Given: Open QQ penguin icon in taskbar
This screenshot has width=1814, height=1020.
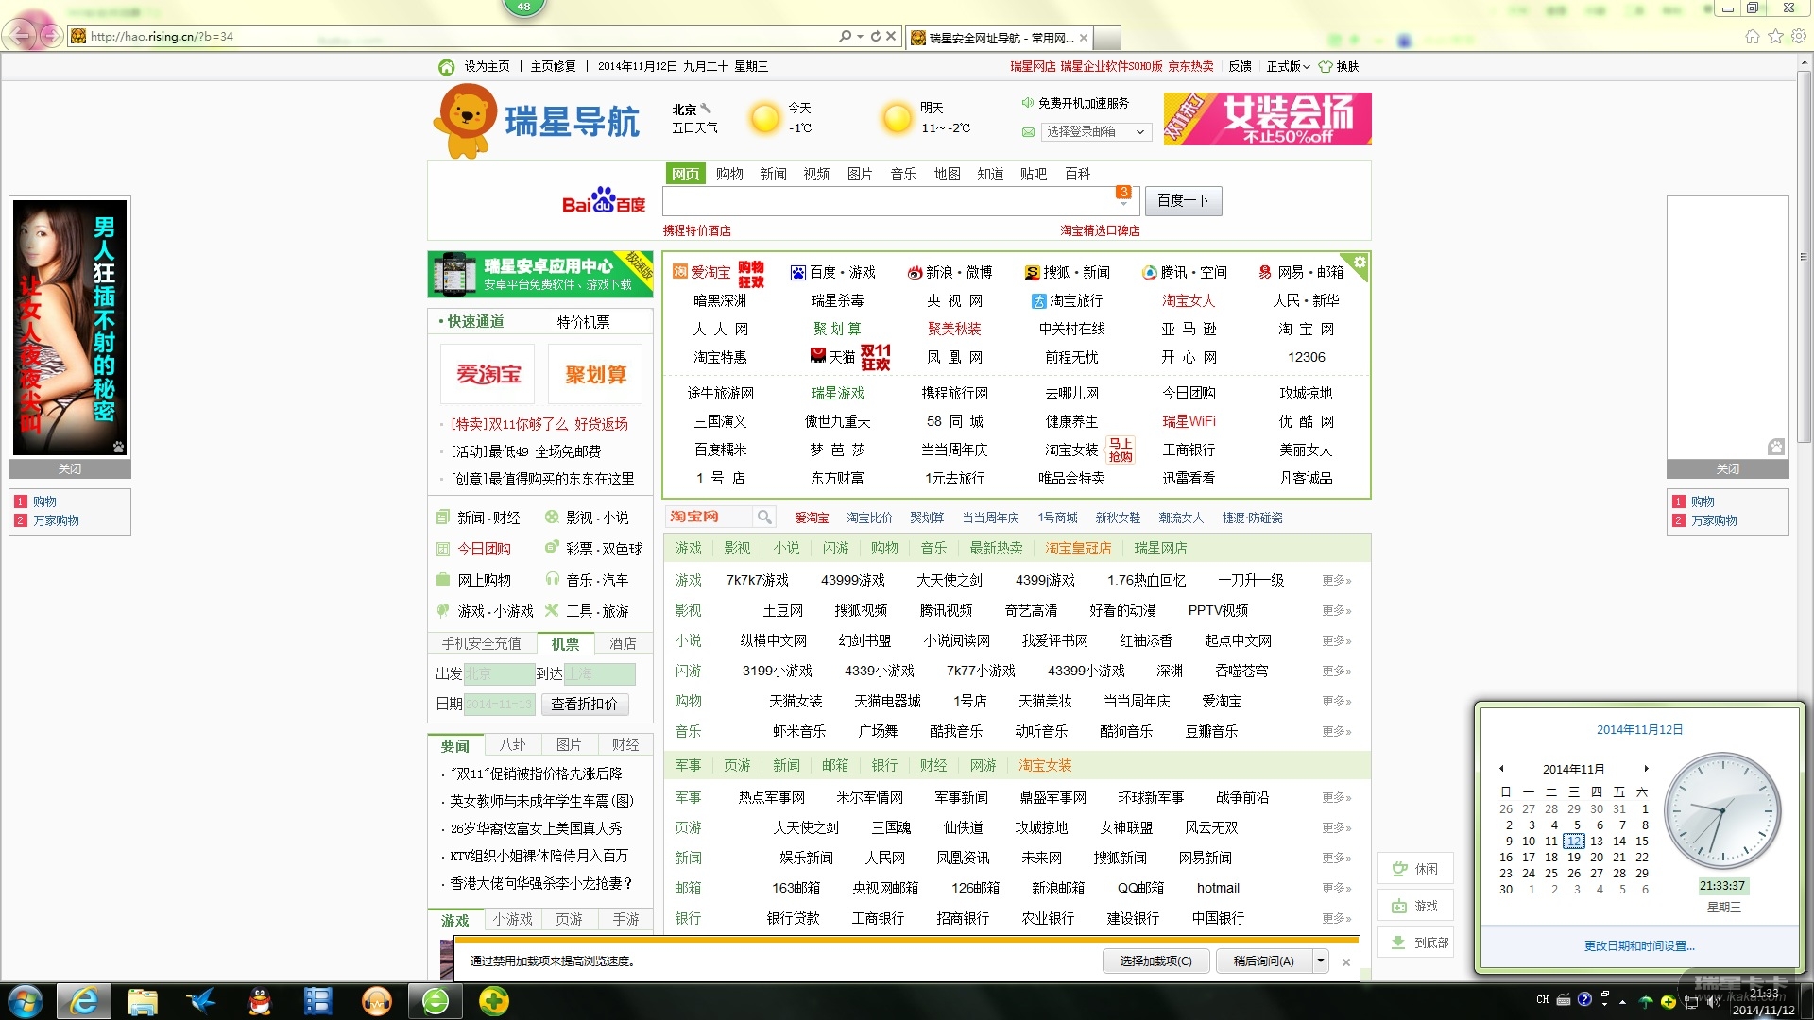Looking at the screenshot, I should pos(260,1001).
